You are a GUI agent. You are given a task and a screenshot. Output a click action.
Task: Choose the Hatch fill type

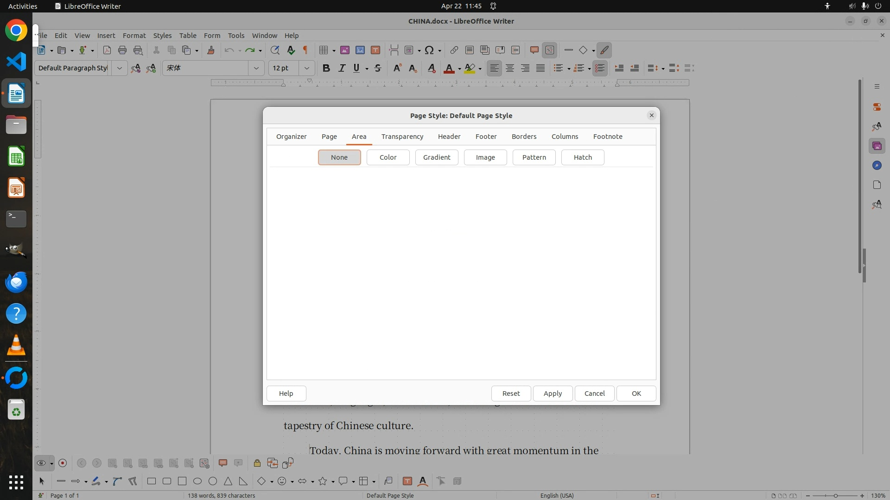tap(582, 157)
